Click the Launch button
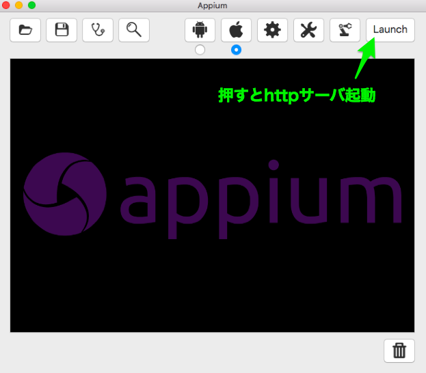Screen dimensions: 426x373 pyautogui.click(x=390, y=30)
